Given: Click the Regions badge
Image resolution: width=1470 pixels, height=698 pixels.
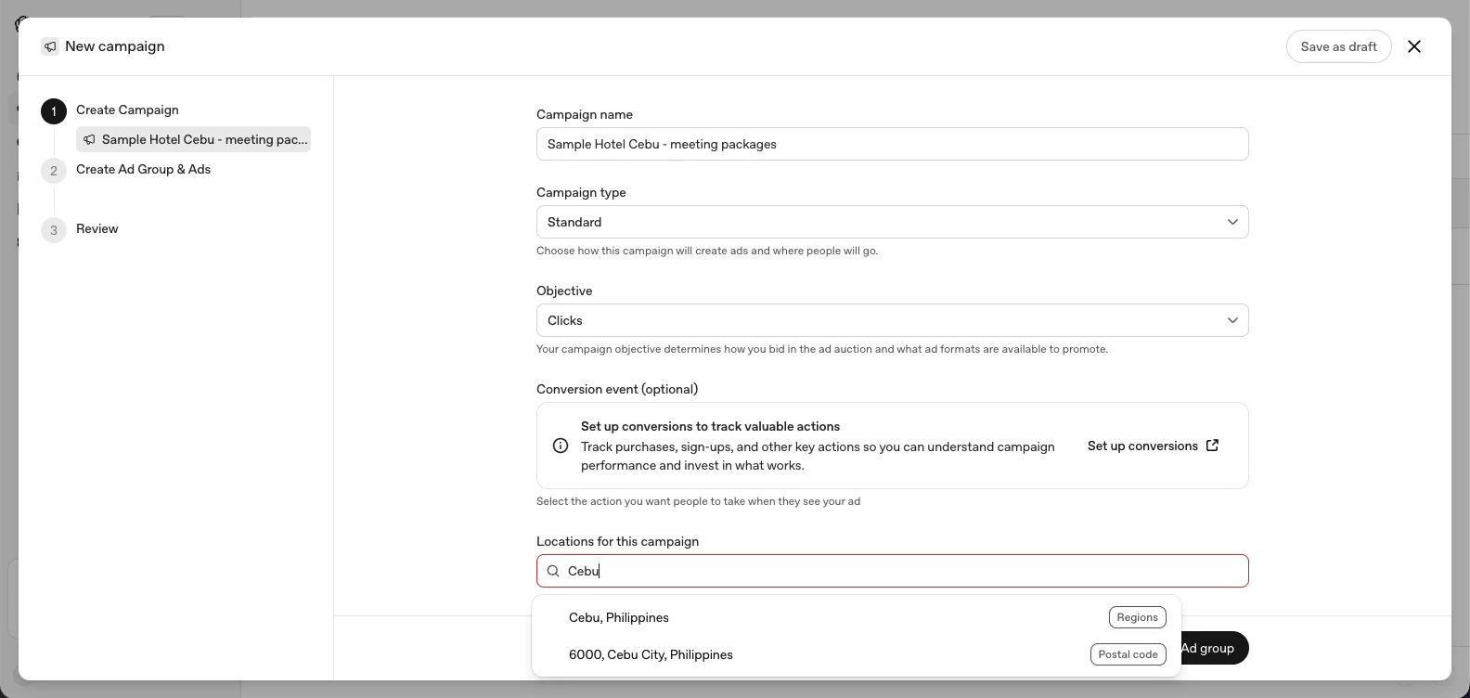Looking at the screenshot, I should (1138, 617).
